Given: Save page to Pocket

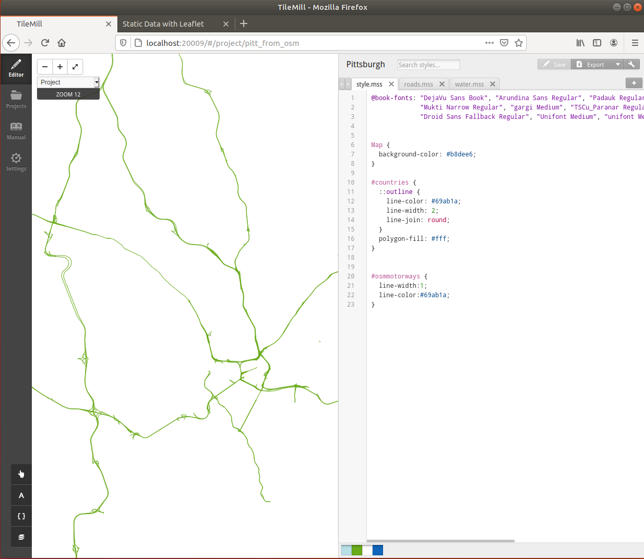Looking at the screenshot, I should (x=504, y=43).
